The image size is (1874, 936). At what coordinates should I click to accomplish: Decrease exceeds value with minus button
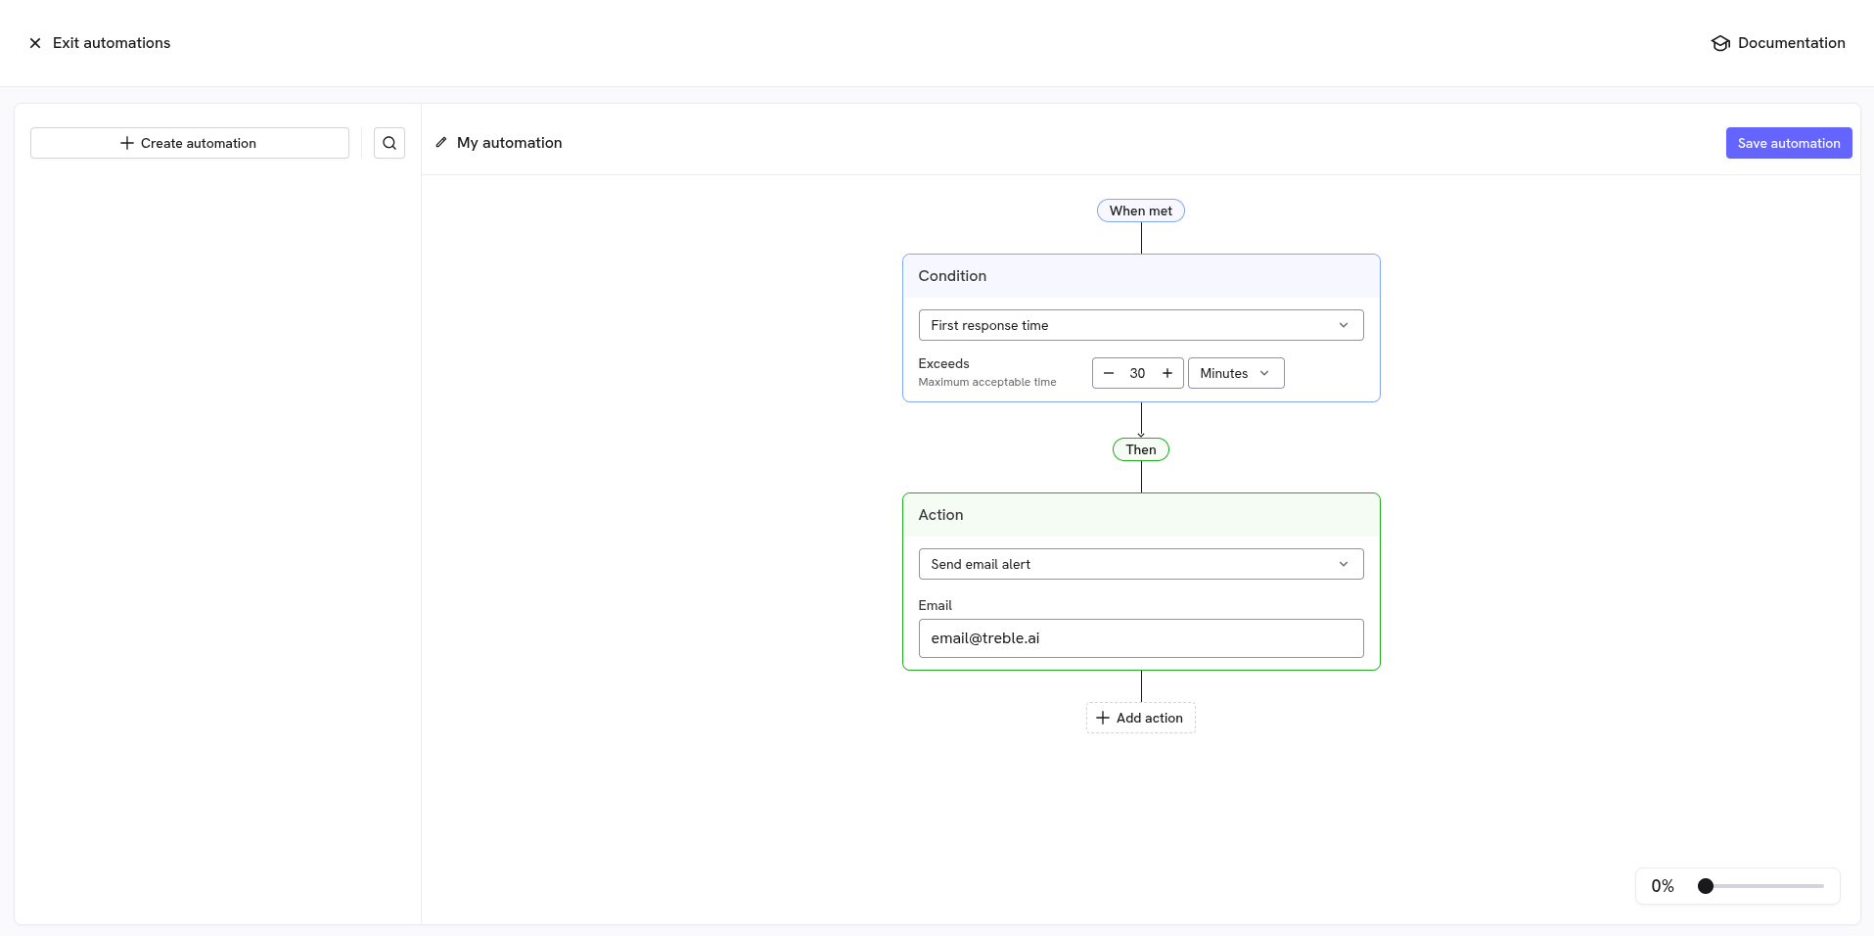pos(1109,373)
